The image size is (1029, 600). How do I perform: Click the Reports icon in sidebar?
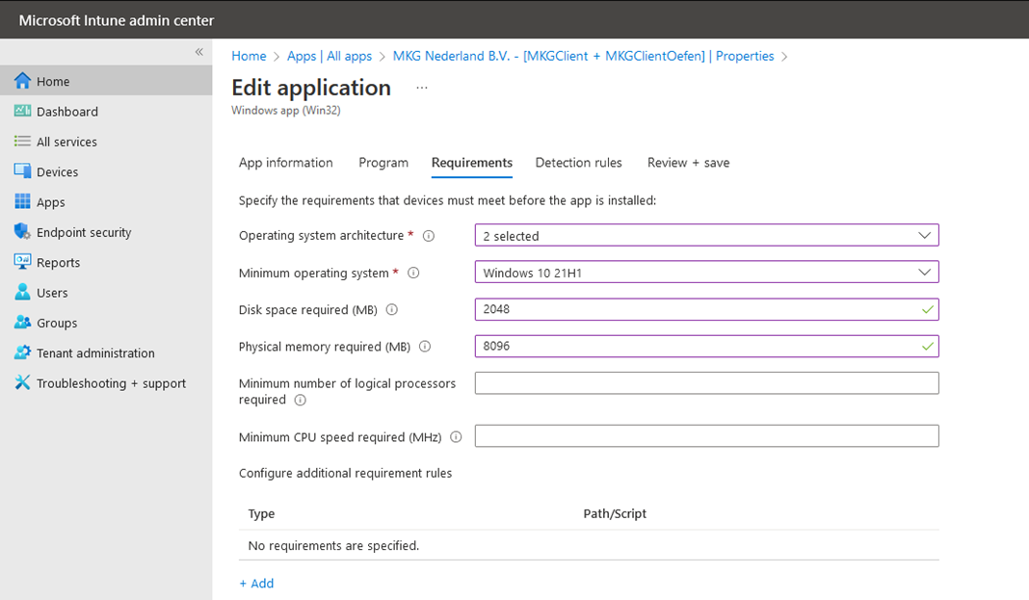[22, 262]
